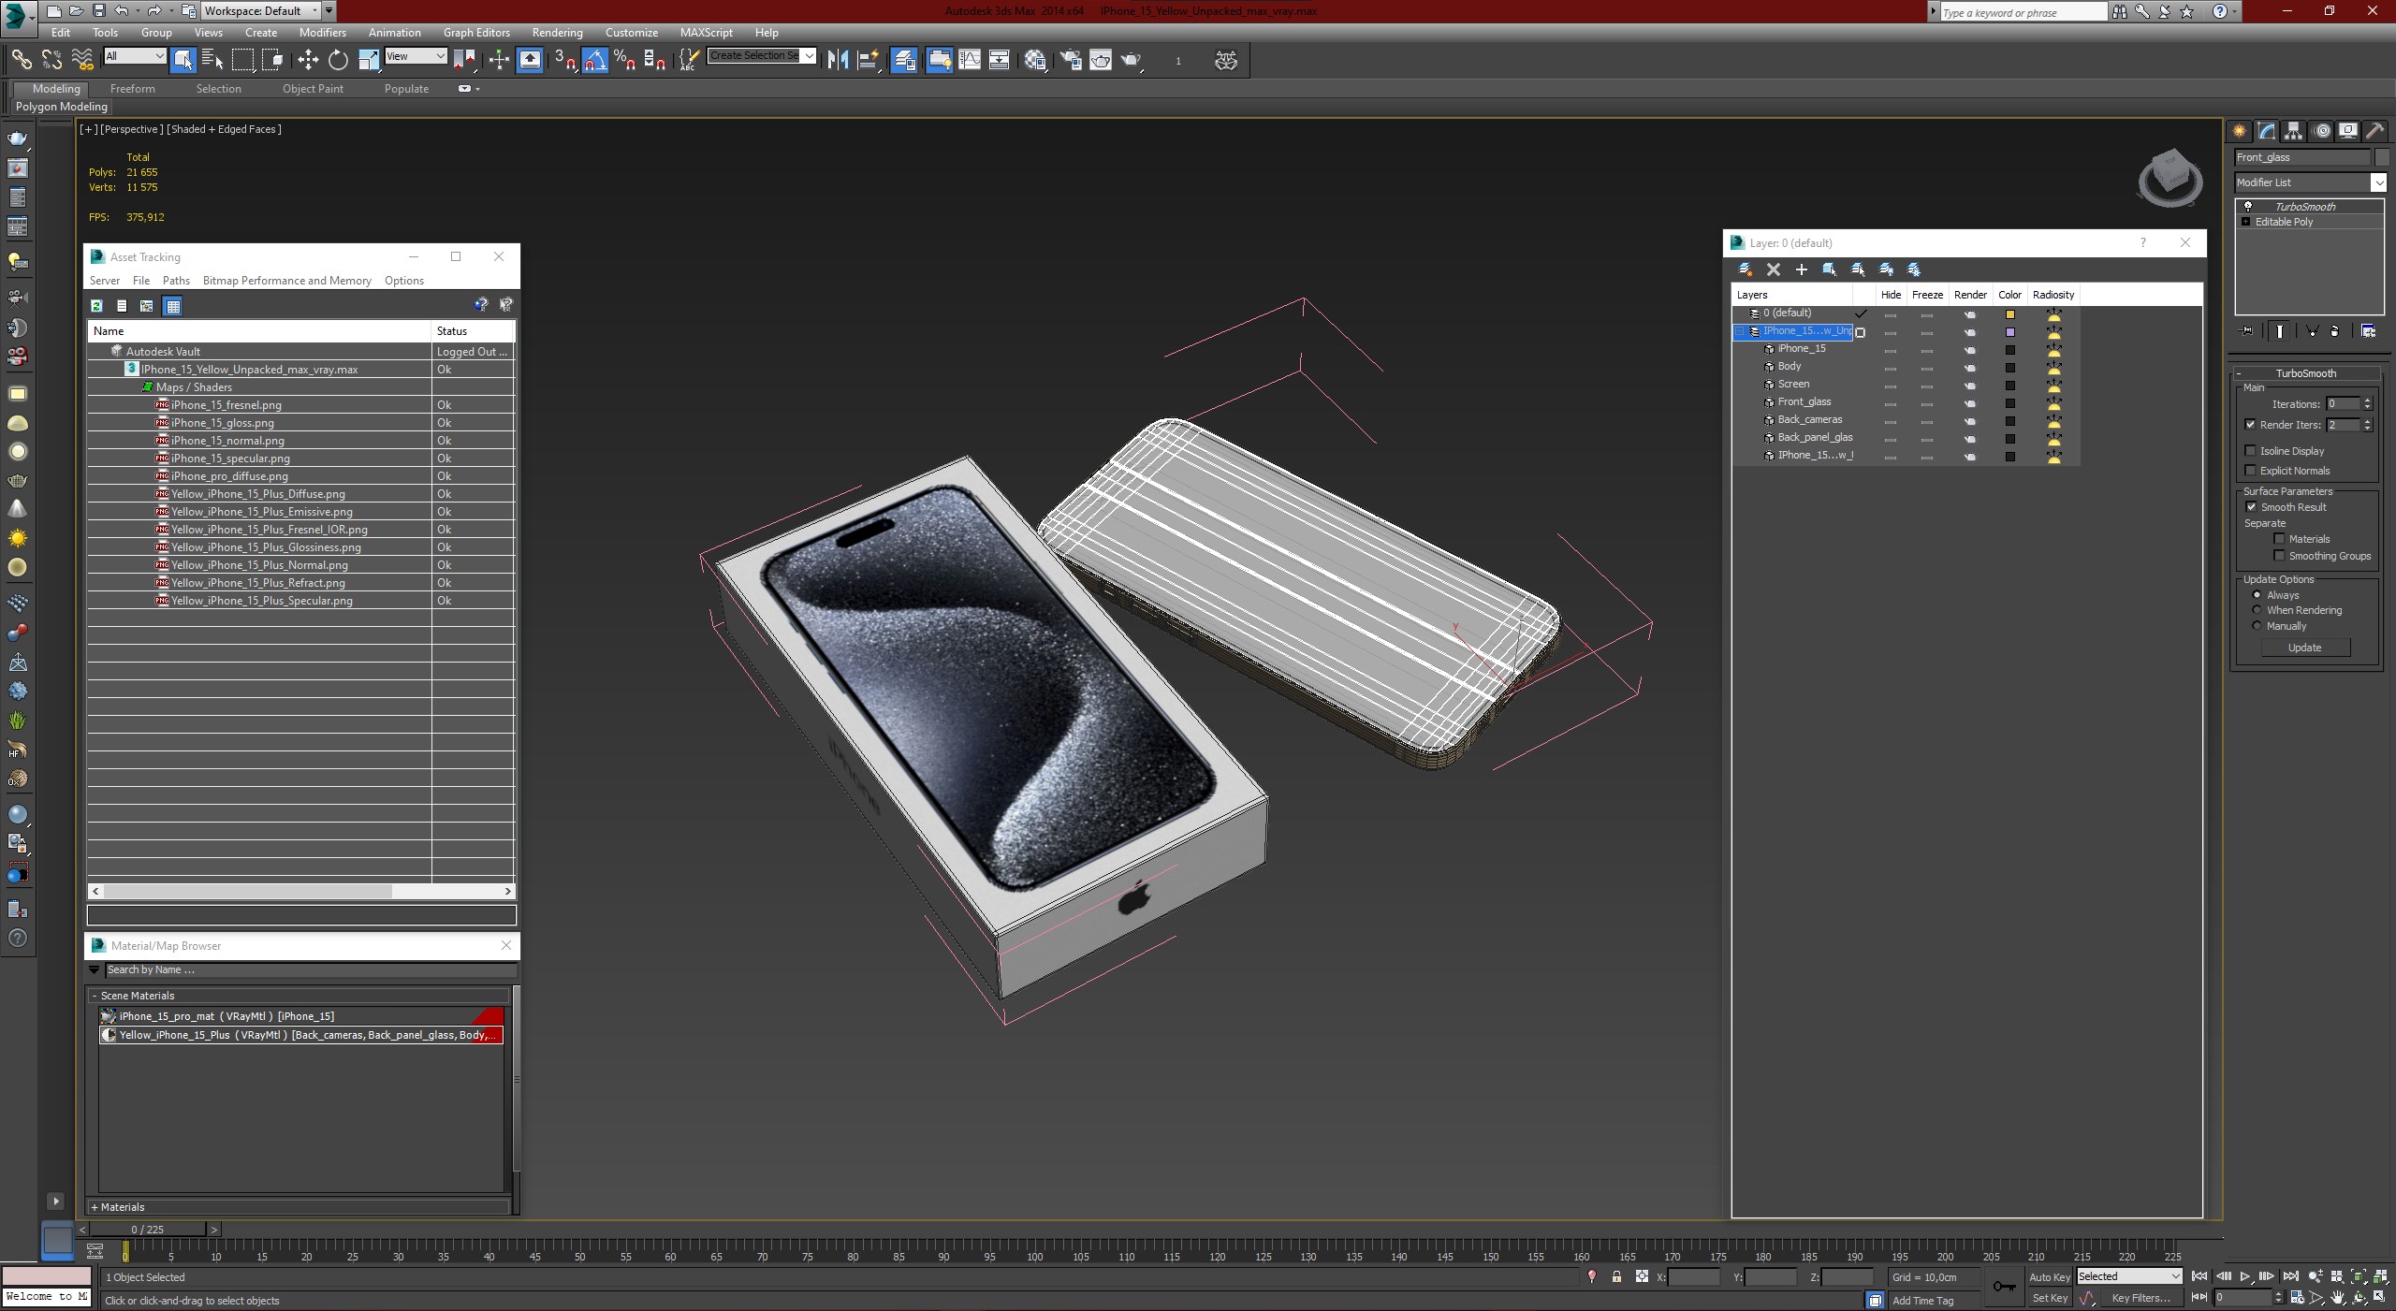Click color swatch of 0 (default) layer
The height and width of the screenshot is (1311, 2396).
click(2009, 314)
